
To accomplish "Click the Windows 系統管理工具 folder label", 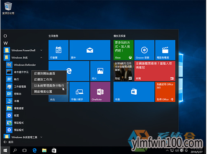I will point(24,137).
